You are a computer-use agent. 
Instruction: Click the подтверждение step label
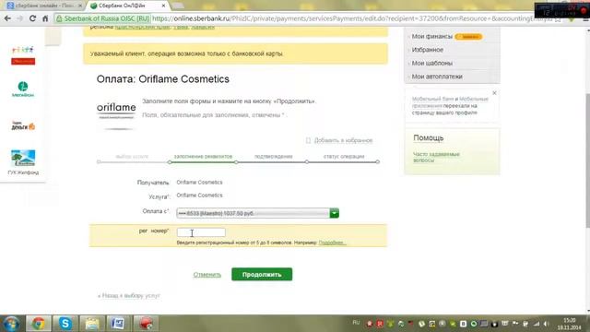[273, 156]
